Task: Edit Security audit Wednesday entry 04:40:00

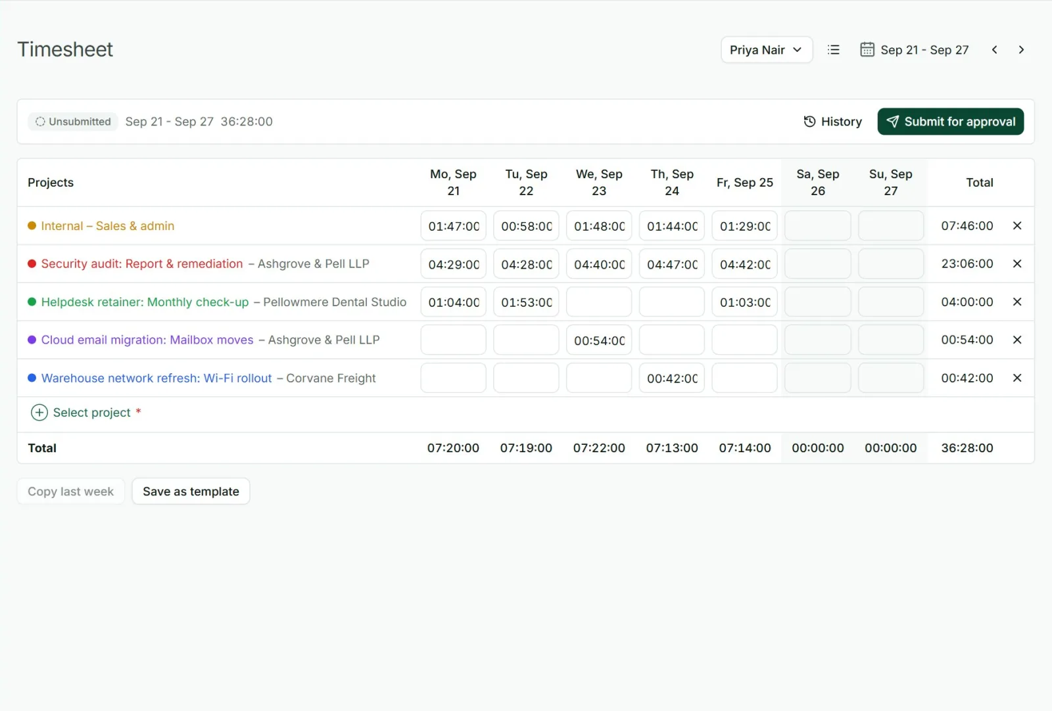Action: [x=599, y=264]
